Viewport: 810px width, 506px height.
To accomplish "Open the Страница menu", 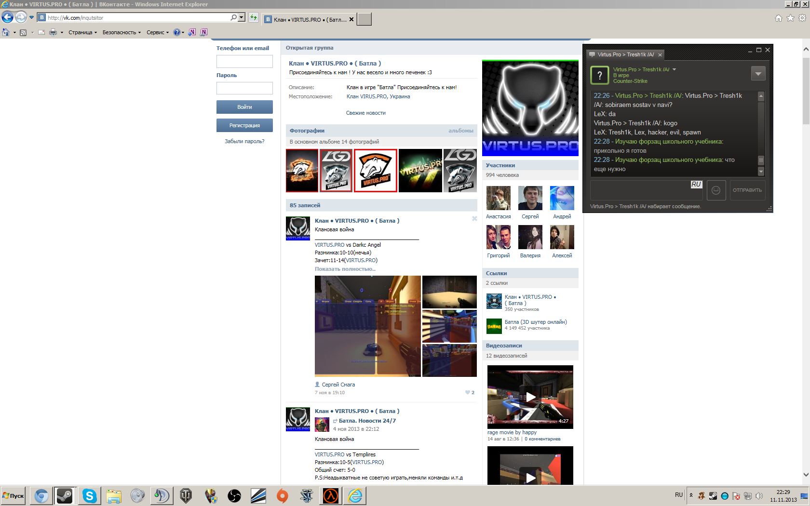I will pos(82,32).
